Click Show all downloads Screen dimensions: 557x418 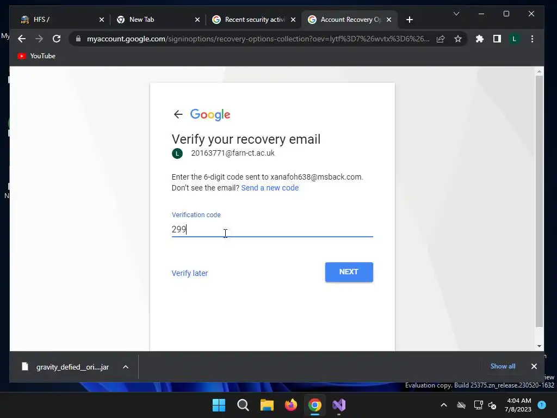(x=502, y=366)
